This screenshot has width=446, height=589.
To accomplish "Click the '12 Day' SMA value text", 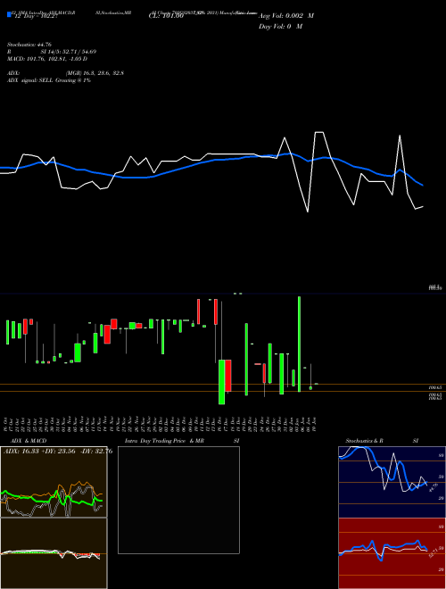I will pyautogui.click(x=34, y=17).
